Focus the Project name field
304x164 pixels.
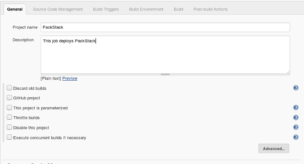click(x=165, y=27)
